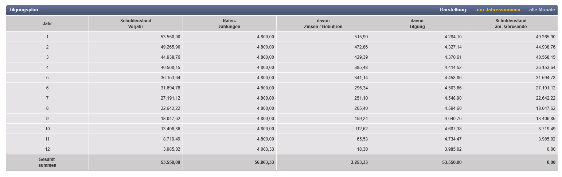562x177 pixels.
Task: Click the 'davon Zinsen / Gebühren' header
Action: 323,24
